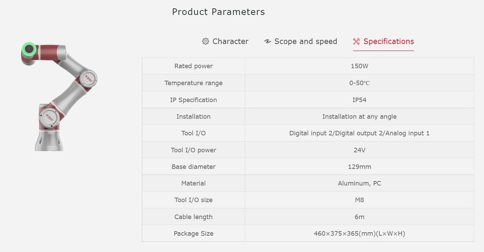The width and height of the screenshot is (484, 252).
Task: Click the Base diameter 129mm value
Action: coord(359,167)
